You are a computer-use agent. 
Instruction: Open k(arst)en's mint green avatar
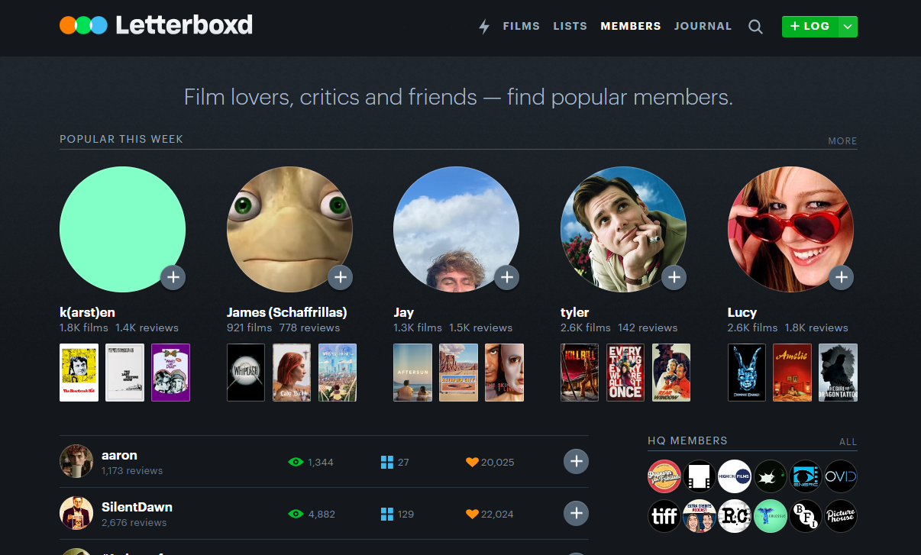[122, 229]
